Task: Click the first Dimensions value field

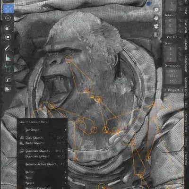Action: coord(173,71)
